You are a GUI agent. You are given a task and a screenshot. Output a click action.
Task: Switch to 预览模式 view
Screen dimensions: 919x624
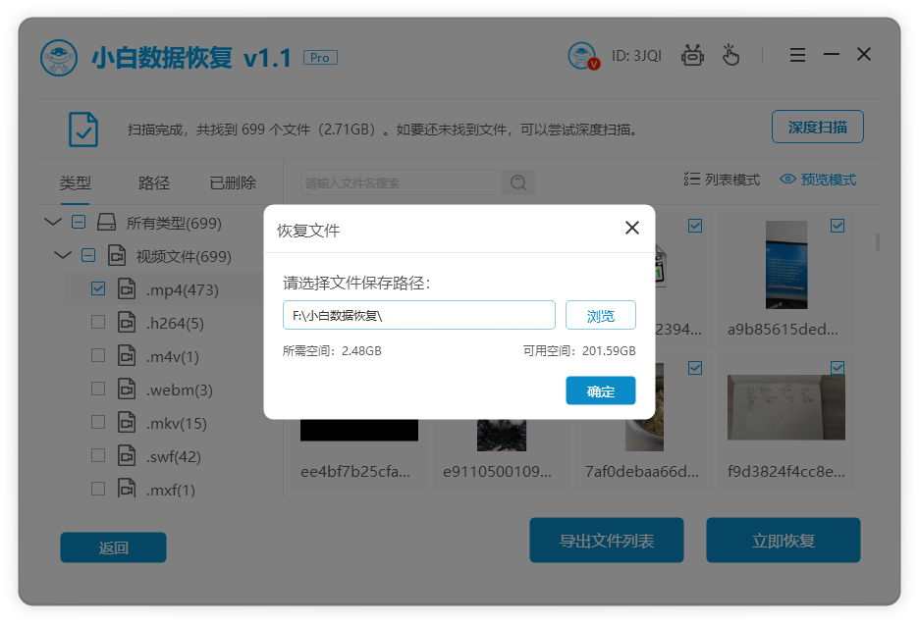pyautogui.click(x=818, y=180)
